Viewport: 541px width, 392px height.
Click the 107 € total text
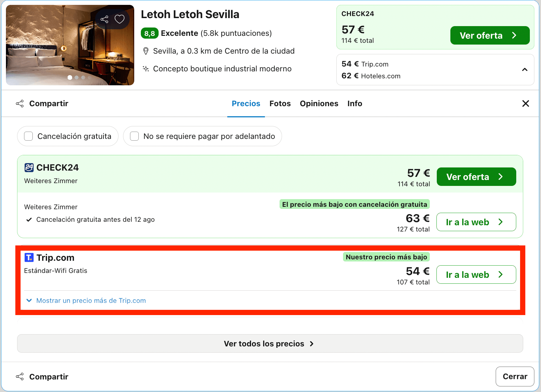(x=413, y=282)
